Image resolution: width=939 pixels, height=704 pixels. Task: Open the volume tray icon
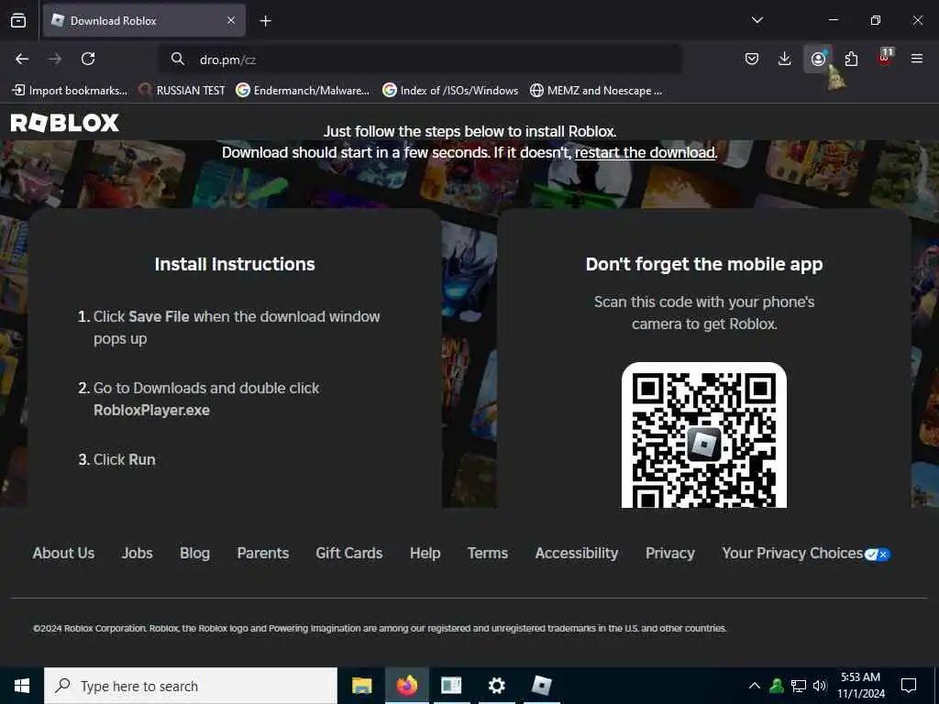coord(819,686)
